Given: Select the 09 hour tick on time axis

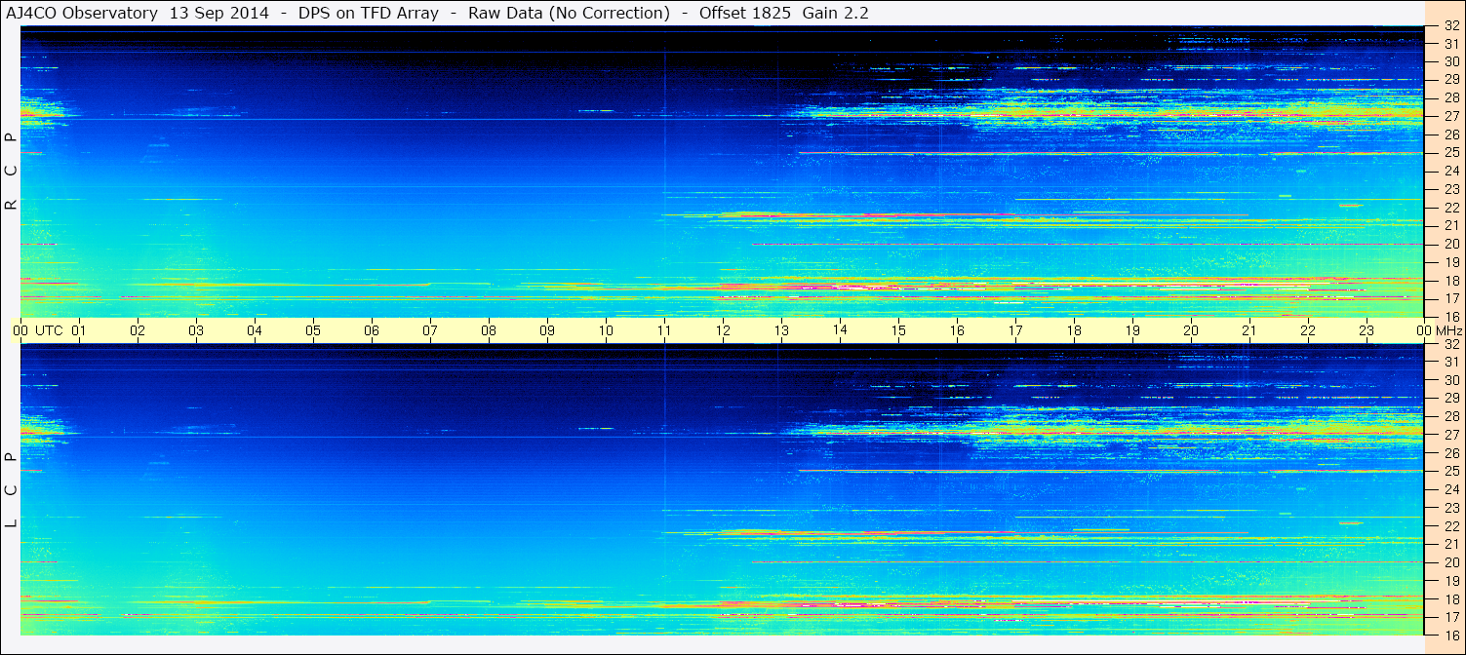Looking at the screenshot, I should pyautogui.click(x=547, y=330).
